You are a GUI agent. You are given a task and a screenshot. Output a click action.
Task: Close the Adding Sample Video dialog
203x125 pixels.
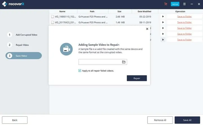pos(147,29)
